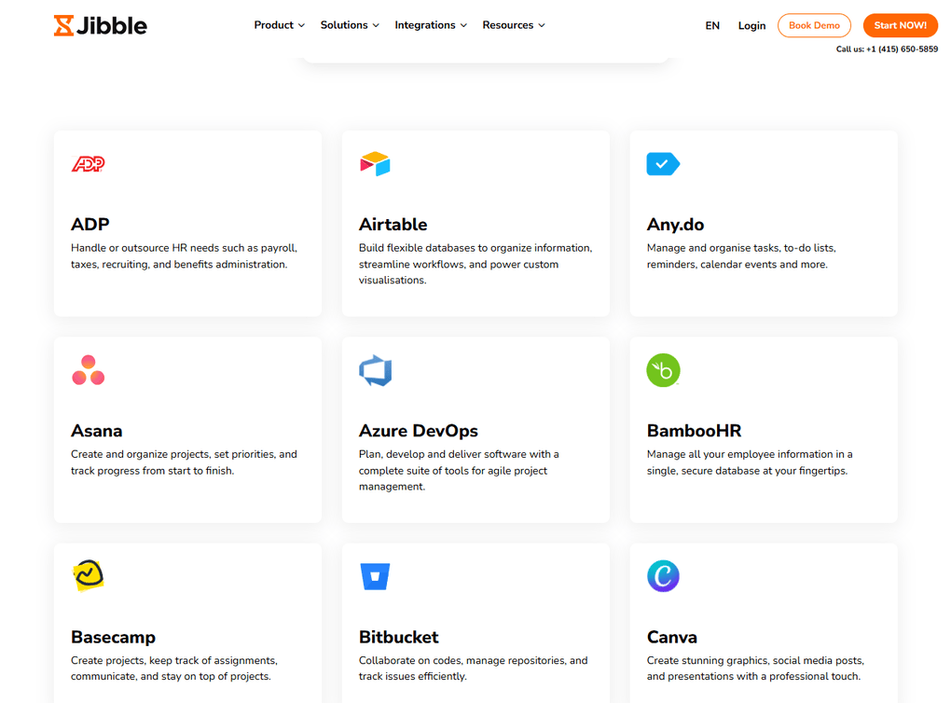Click the Basecamp logo icon
This screenshot has width=951, height=703.
[x=89, y=576]
